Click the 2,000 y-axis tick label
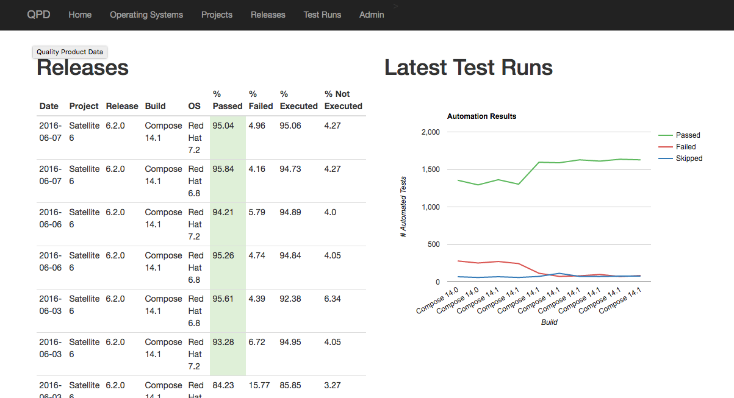 pyautogui.click(x=430, y=132)
